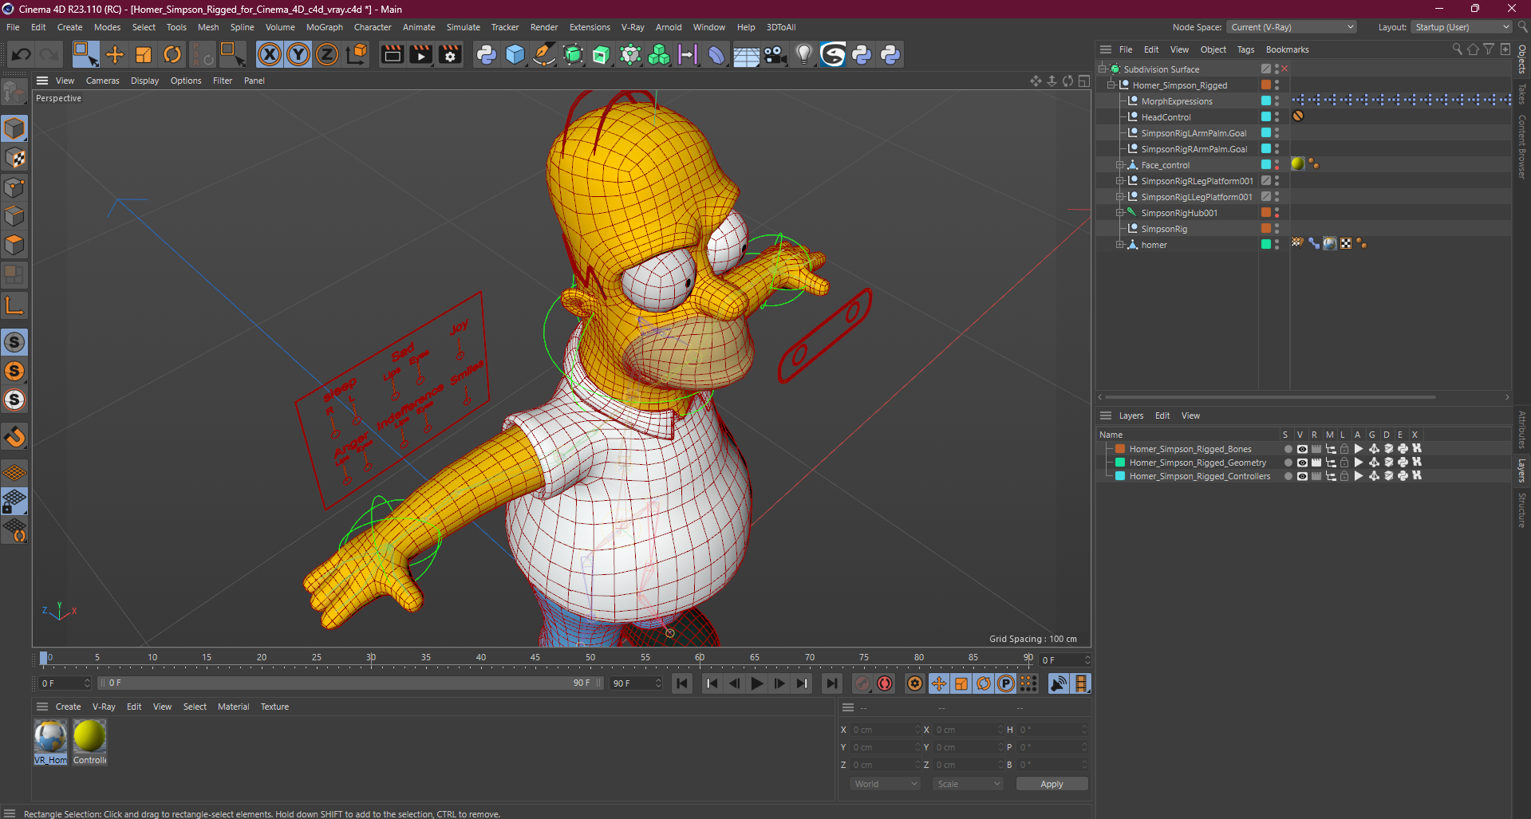Click Homer_Simpson_Rigged_Controllers layer color swatch
The height and width of the screenshot is (819, 1531).
coord(1120,476)
